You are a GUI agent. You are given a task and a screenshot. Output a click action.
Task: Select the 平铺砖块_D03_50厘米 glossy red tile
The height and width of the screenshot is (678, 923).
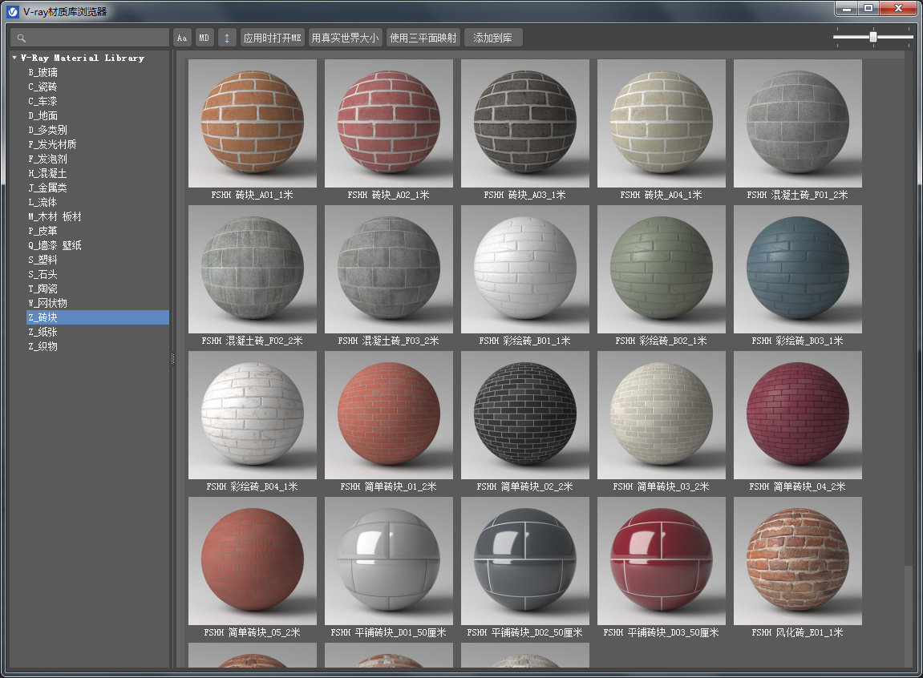pos(662,561)
